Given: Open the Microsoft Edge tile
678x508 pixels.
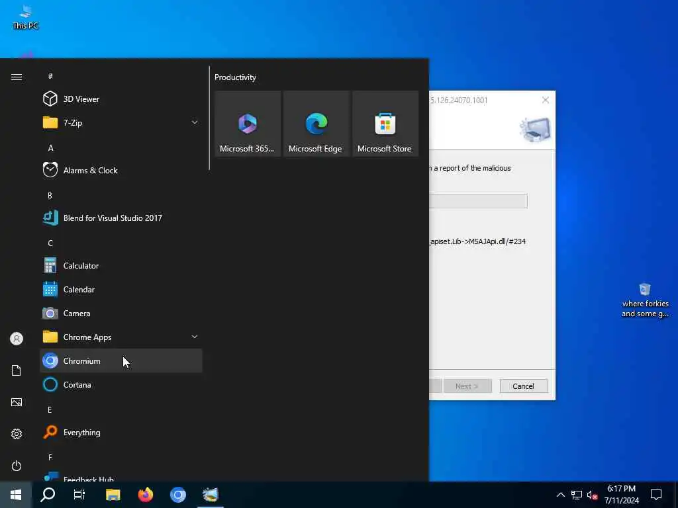Looking at the screenshot, I should (x=316, y=124).
